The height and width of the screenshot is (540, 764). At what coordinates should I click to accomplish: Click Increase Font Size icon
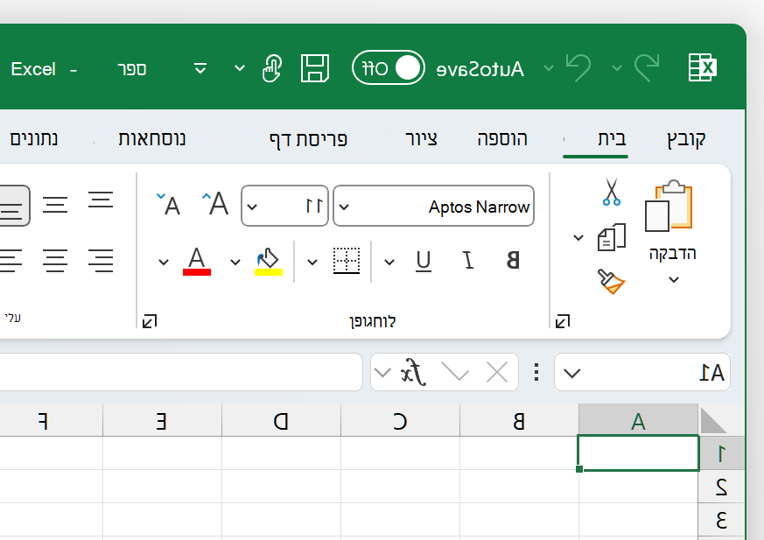pos(215,203)
